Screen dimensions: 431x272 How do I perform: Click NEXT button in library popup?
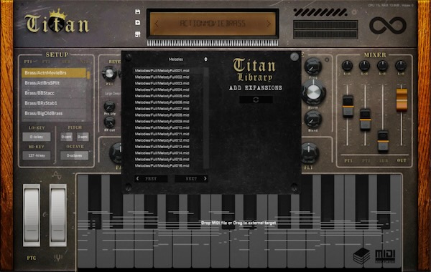(191, 179)
